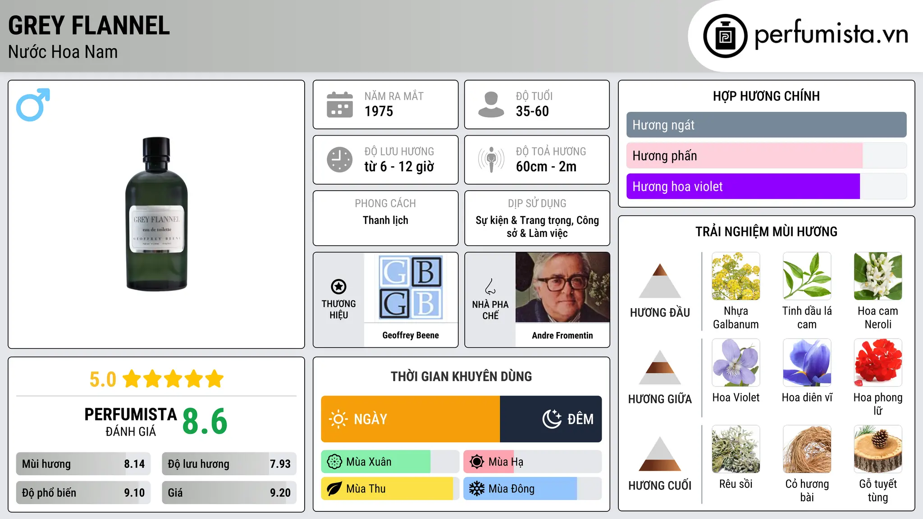This screenshot has height=519, width=923.
Task: Click the Độ phổ biến 9.10 score bar
Action: click(83, 492)
